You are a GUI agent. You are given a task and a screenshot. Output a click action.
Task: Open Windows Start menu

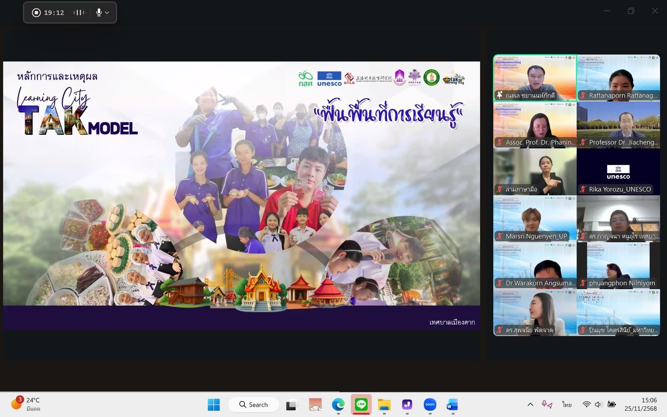(214, 405)
